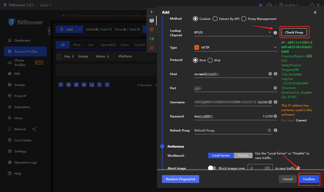Click the Check Proxy button
Image resolution: width=324 pixels, height=192 pixels.
294,32
